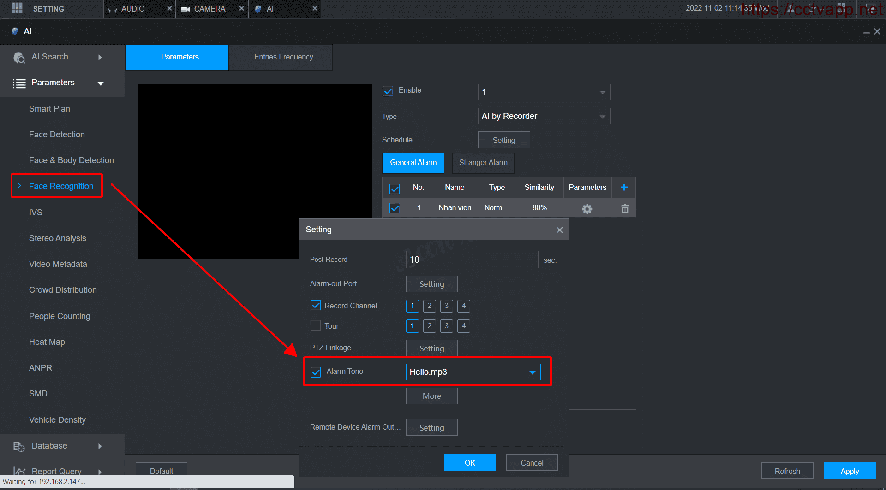This screenshot has width=886, height=490.
Task: Uncheck the Alarm Tone checkbox
Action: (x=316, y=372)
